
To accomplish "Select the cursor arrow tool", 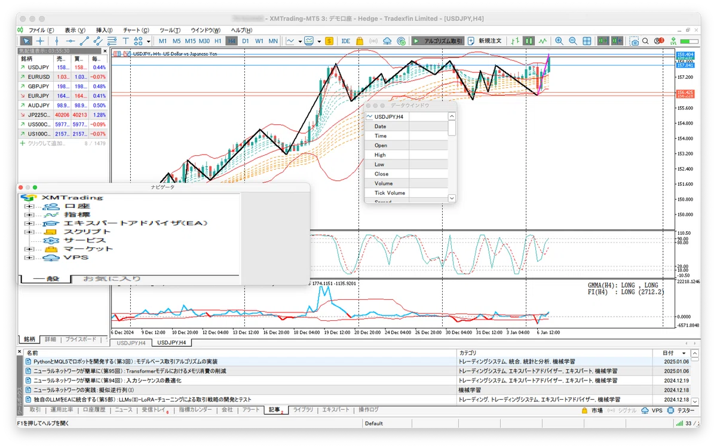I will pyautogui.click(x=27, y=41).
